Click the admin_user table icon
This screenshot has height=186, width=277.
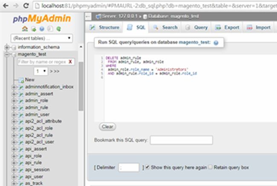[x=21, y=115]
